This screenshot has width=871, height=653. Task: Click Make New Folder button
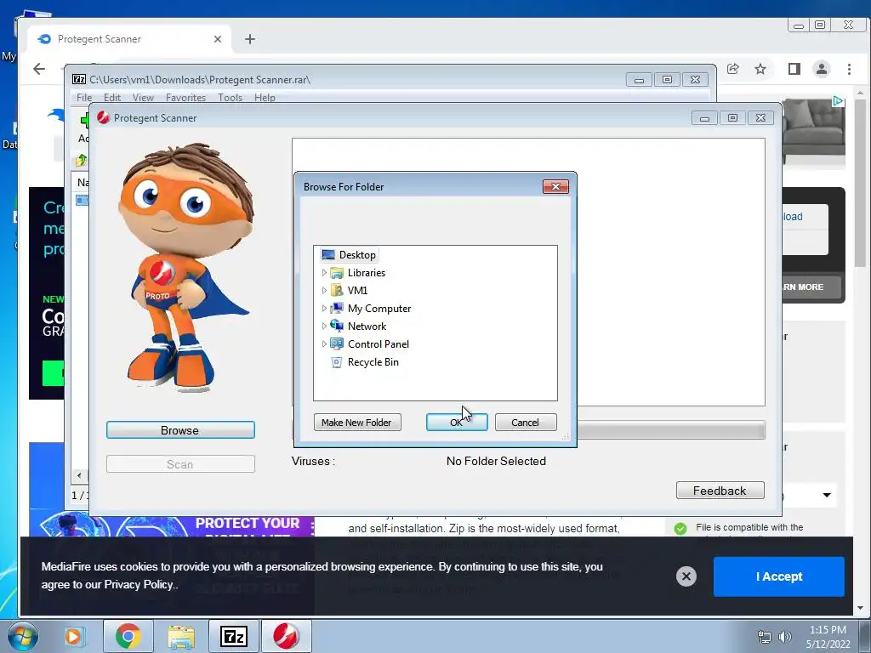[357, 423]
